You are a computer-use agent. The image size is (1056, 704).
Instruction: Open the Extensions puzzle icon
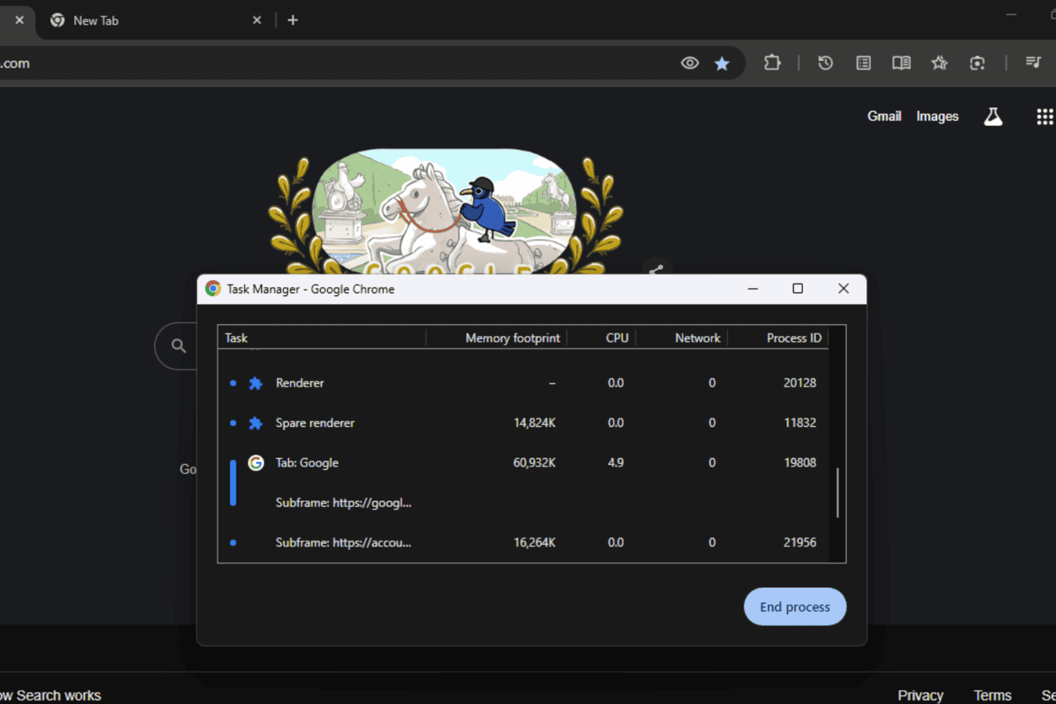click(772, 63)
